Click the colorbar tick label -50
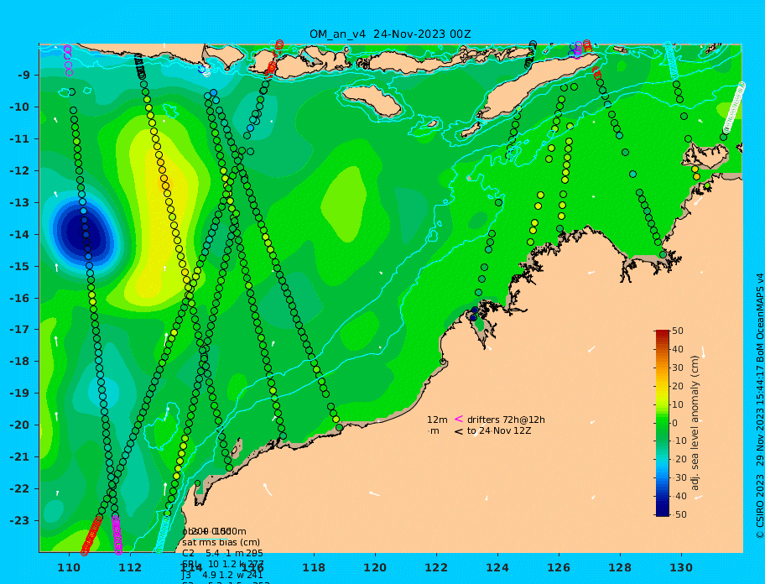Viewport: 765px width, 584px height. coord(679,514)
